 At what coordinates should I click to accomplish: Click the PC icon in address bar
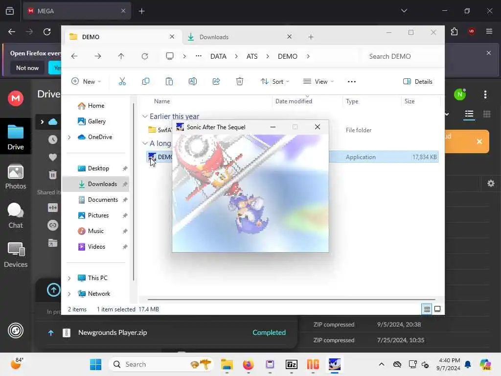tap(170, 56)
